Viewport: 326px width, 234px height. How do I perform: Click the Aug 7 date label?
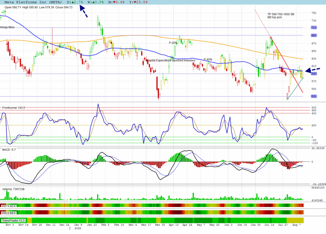(x=296, y=225)
